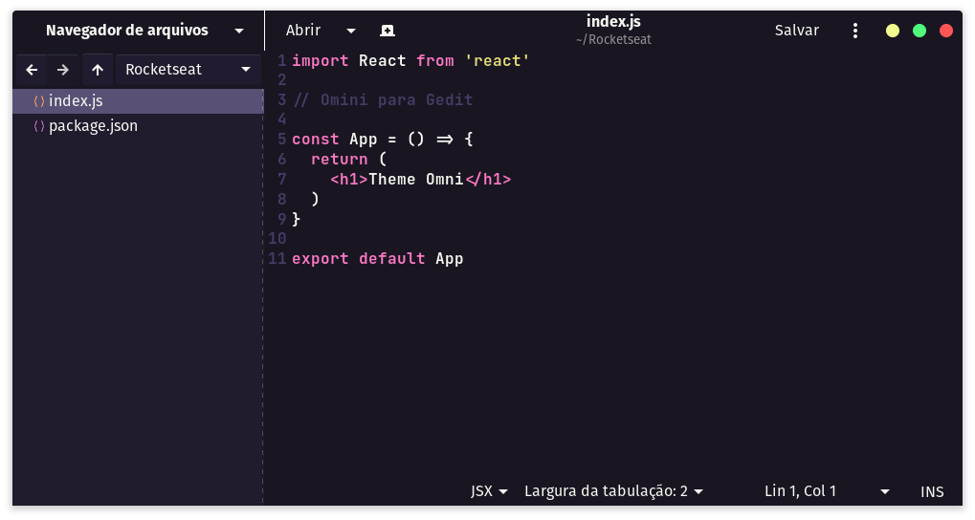This screenshot has width=975, height=520.
Task: Go back in file browser
Action: (x=32, y=70)
